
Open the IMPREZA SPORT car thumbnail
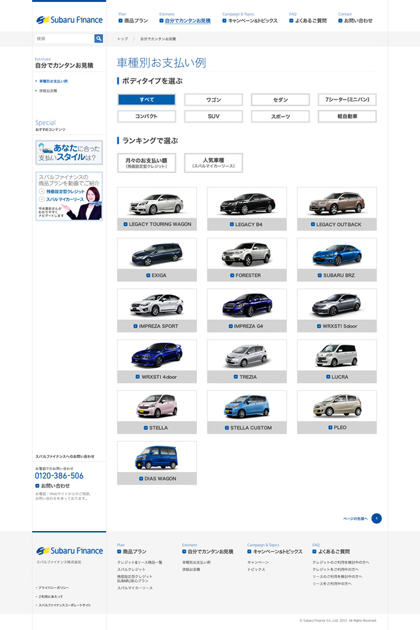point(157,311)
